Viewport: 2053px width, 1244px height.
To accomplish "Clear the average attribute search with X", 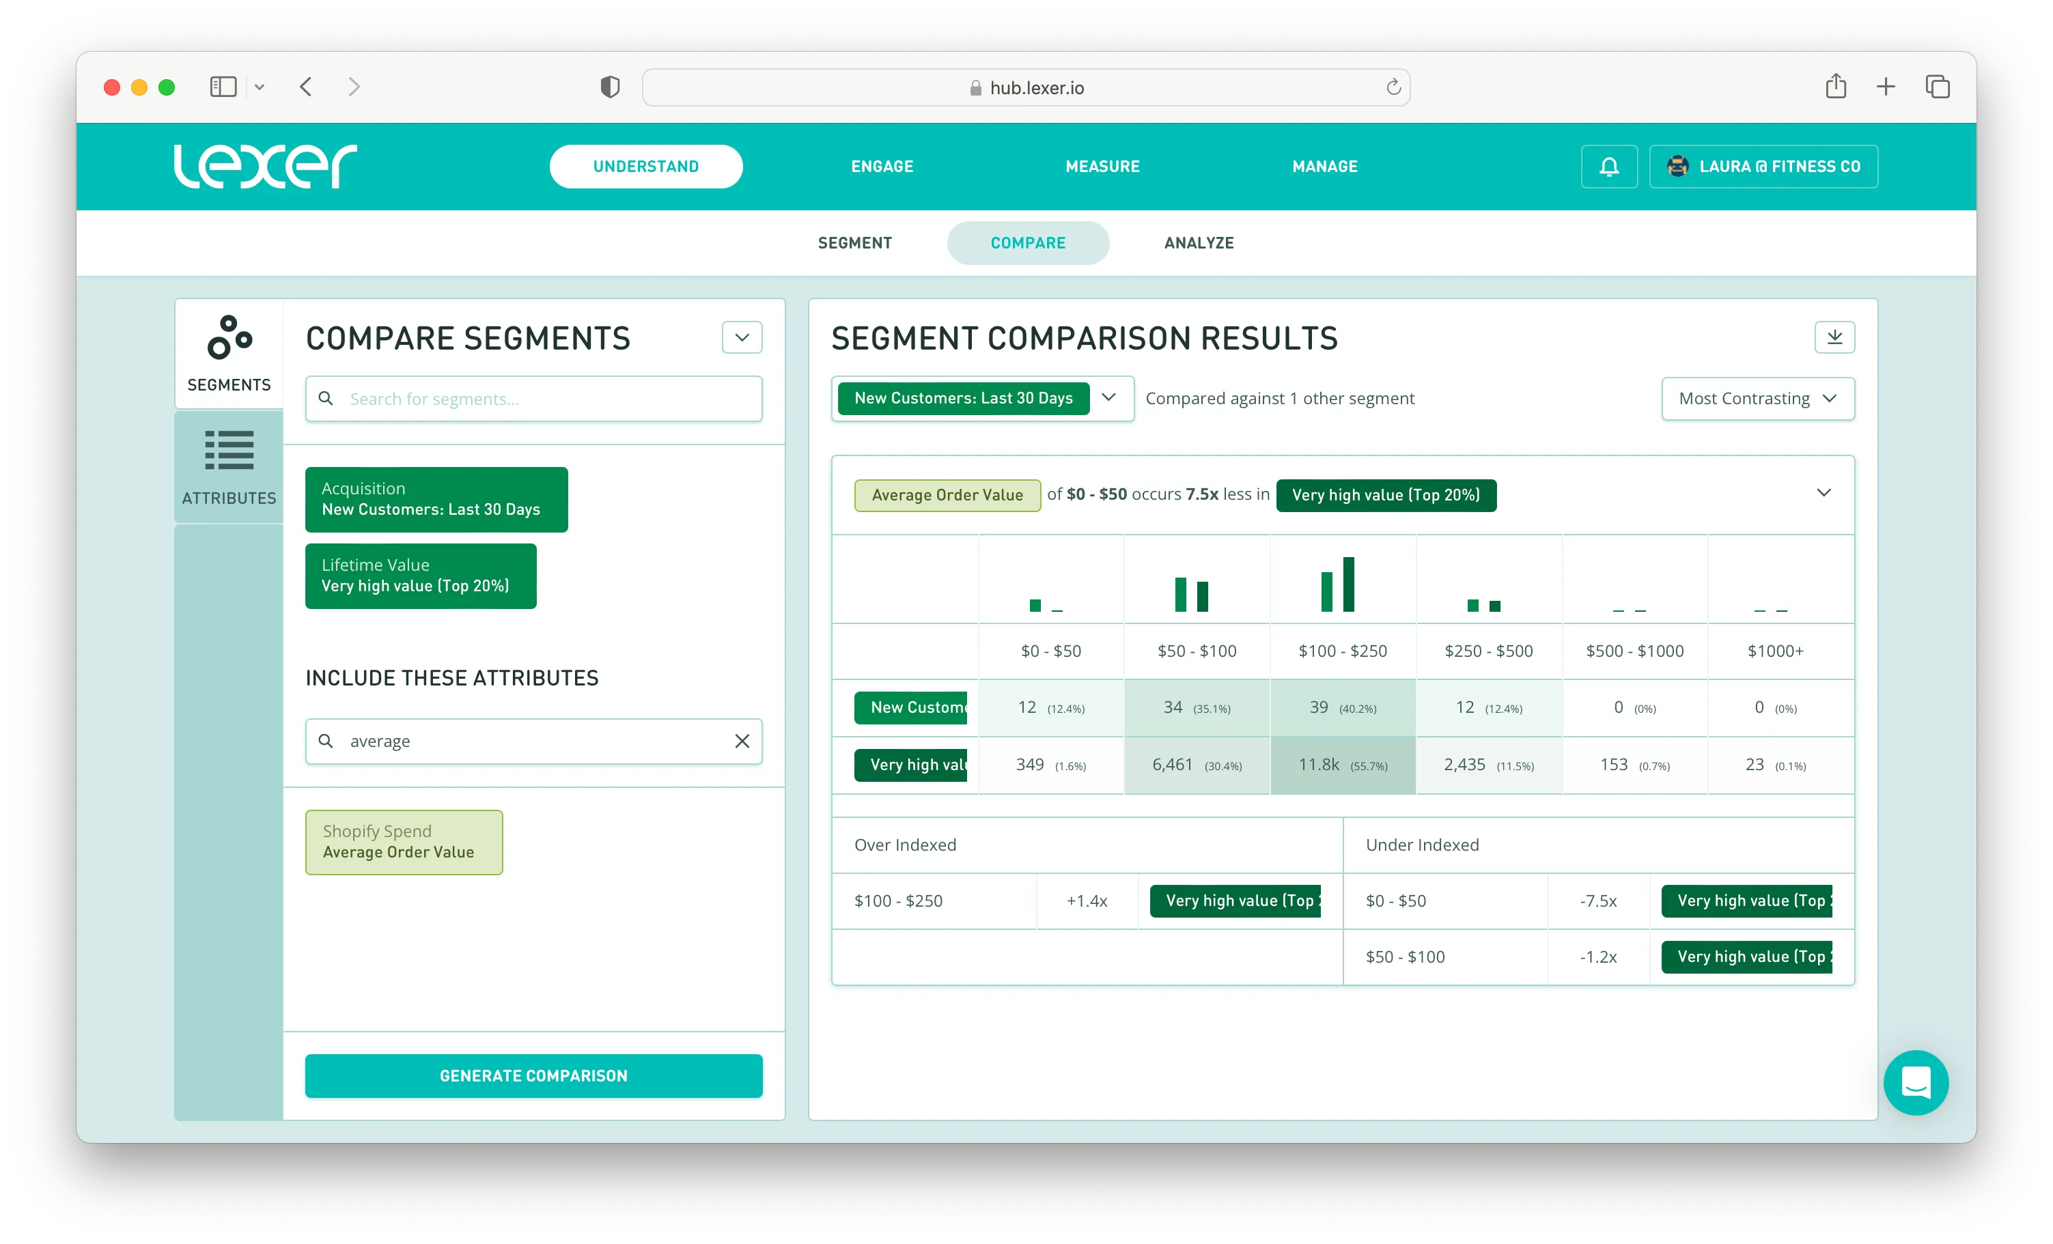I will point(742,741).
